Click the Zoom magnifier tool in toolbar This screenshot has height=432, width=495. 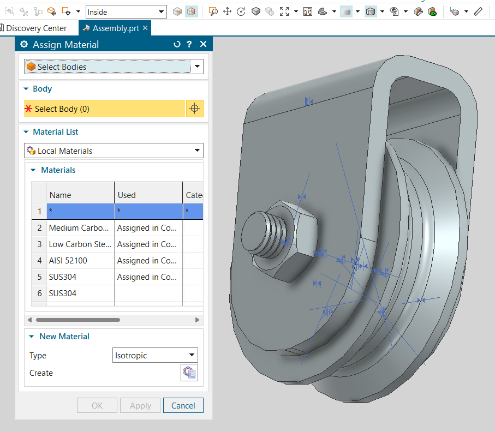pos(213,11)
